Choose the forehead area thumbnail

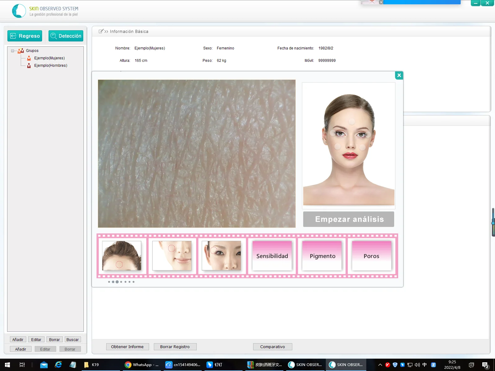click(122, 256)
